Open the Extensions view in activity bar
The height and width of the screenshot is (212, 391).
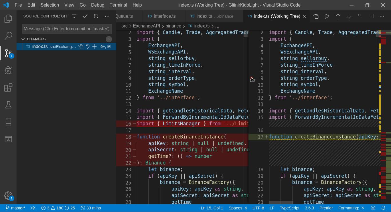pyautogui.click(x=8, y=88)
